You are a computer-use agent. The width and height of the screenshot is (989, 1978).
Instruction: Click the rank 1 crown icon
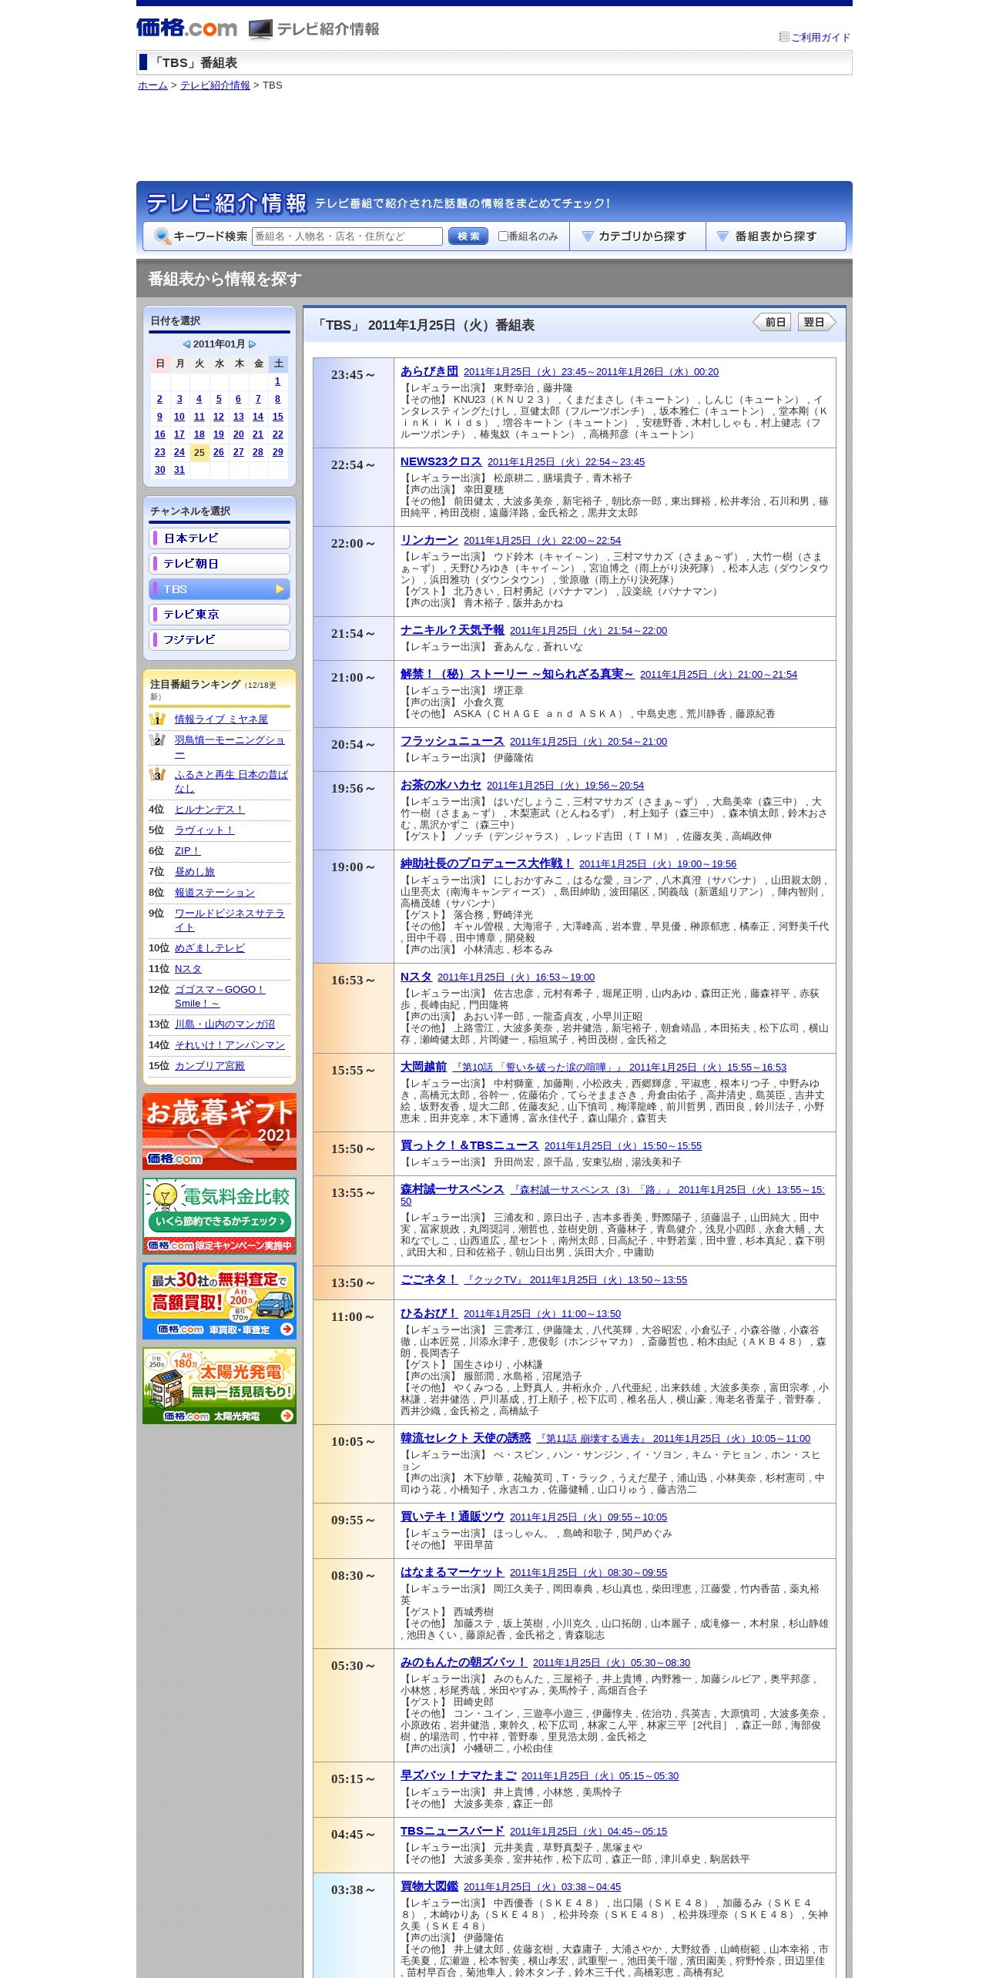157,719
